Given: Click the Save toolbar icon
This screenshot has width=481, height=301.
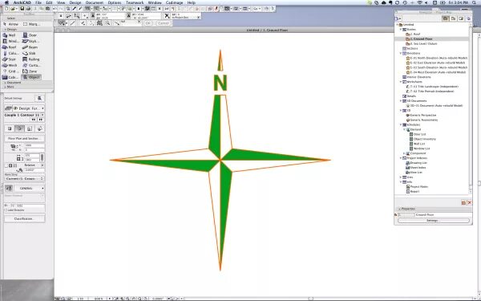Looking at the screenshot, I should tap(22, 9).
